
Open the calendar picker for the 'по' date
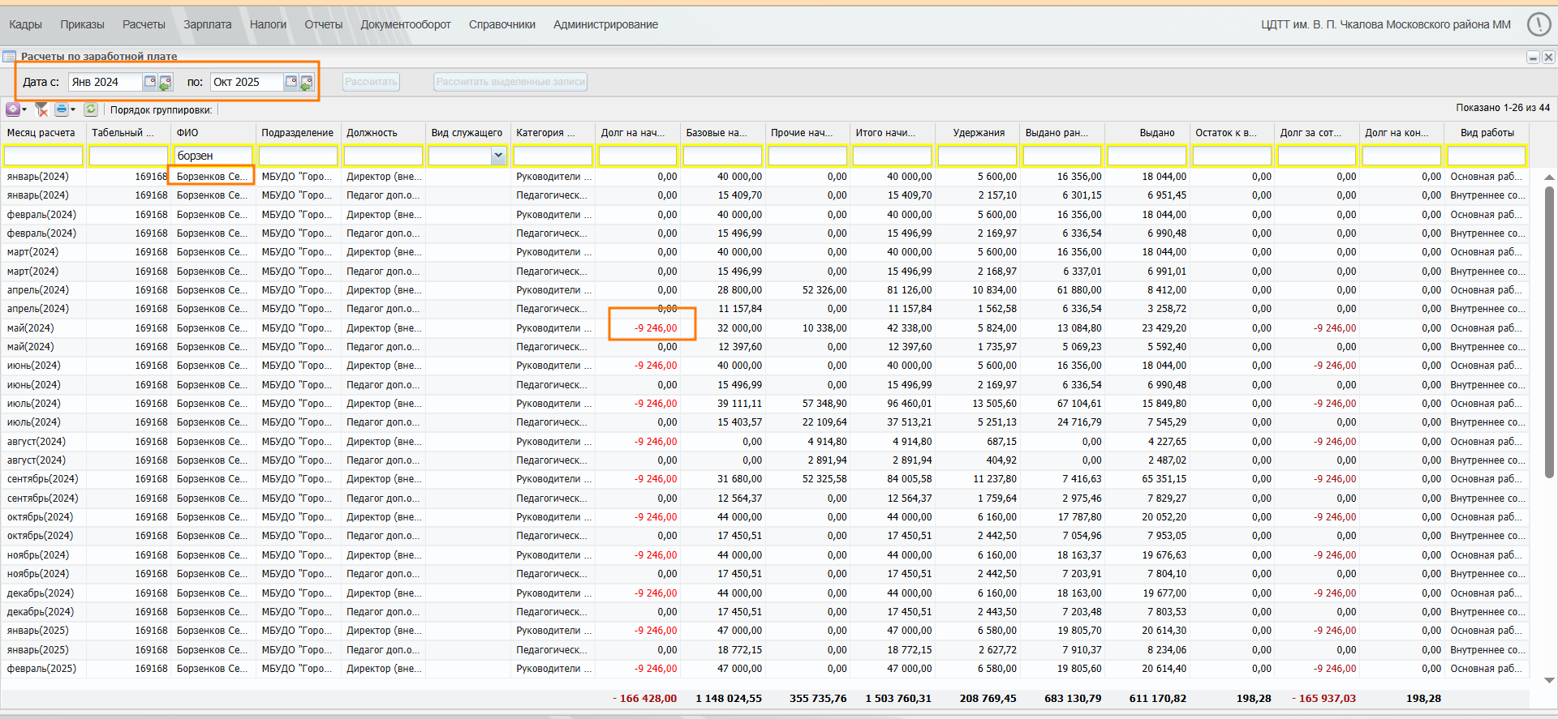click(291, 82)
